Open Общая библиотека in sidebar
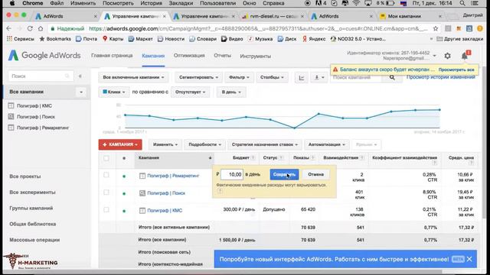 point(32,224)
